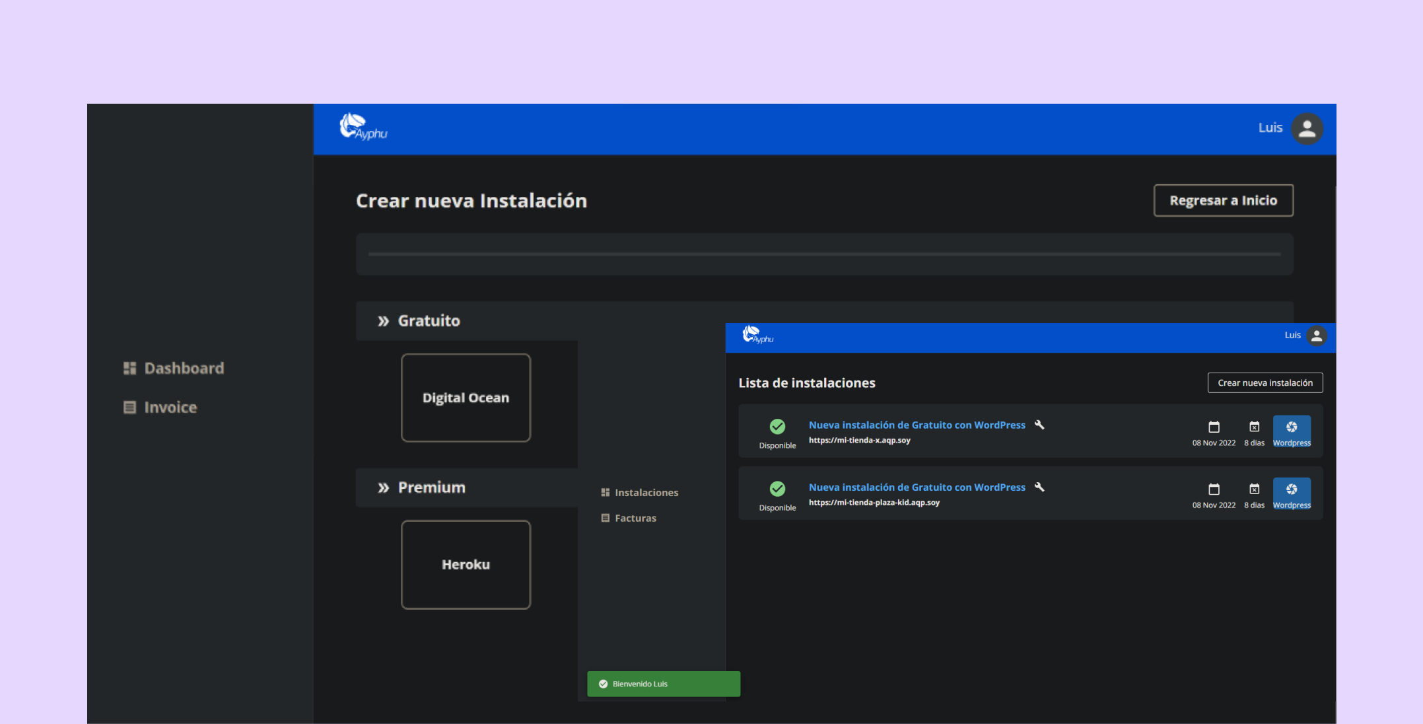The height and width of the screenshot is (724, 1423).
Task: Open the large Luis user avatar
Action: 1307,129
